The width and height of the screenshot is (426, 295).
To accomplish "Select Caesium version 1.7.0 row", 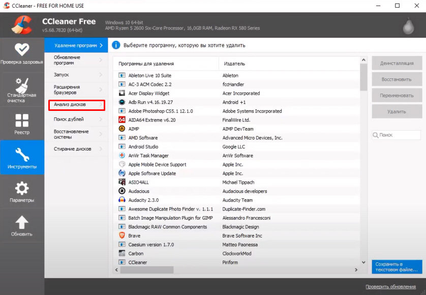I will 236,245.
